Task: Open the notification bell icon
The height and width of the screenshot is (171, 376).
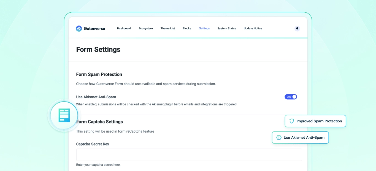Action: (x=297, y=29)
